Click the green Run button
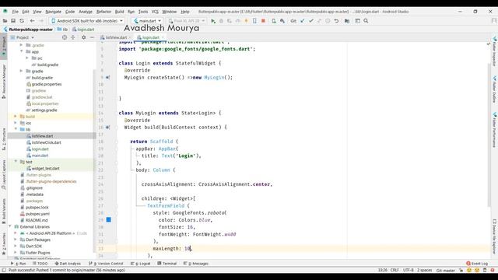The image size is (498, 280). click(x=213, y=21)
